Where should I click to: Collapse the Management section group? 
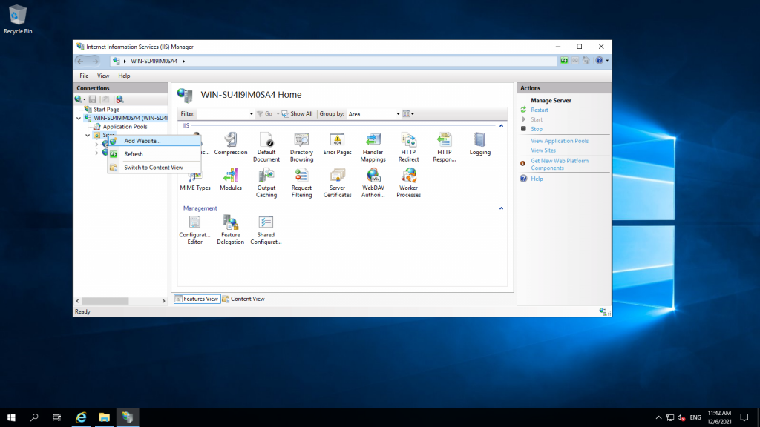pos(500,208)
